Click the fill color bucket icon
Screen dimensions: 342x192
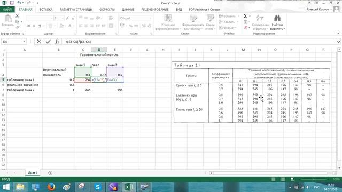(x=61, y=26)
